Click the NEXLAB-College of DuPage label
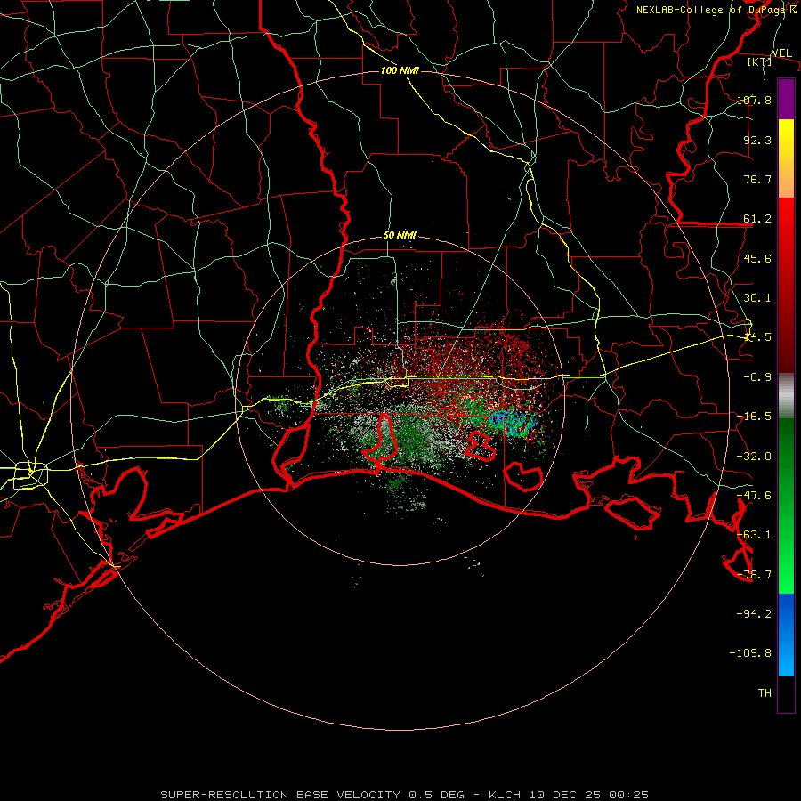The width and height of the screenshot is (801, 801). [712, 10]
